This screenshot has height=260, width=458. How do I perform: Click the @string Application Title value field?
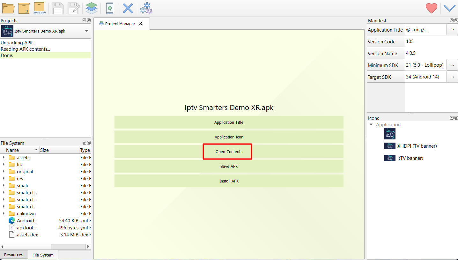coord(425,30)
